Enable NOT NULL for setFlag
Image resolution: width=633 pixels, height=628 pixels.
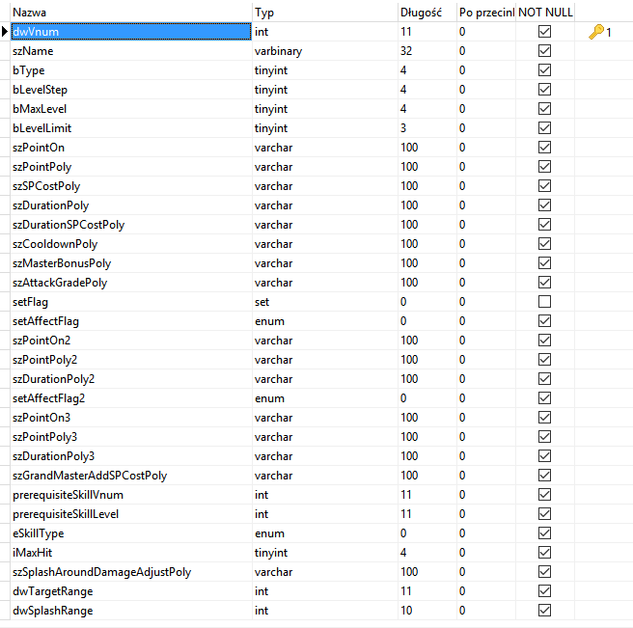point(544,302)
